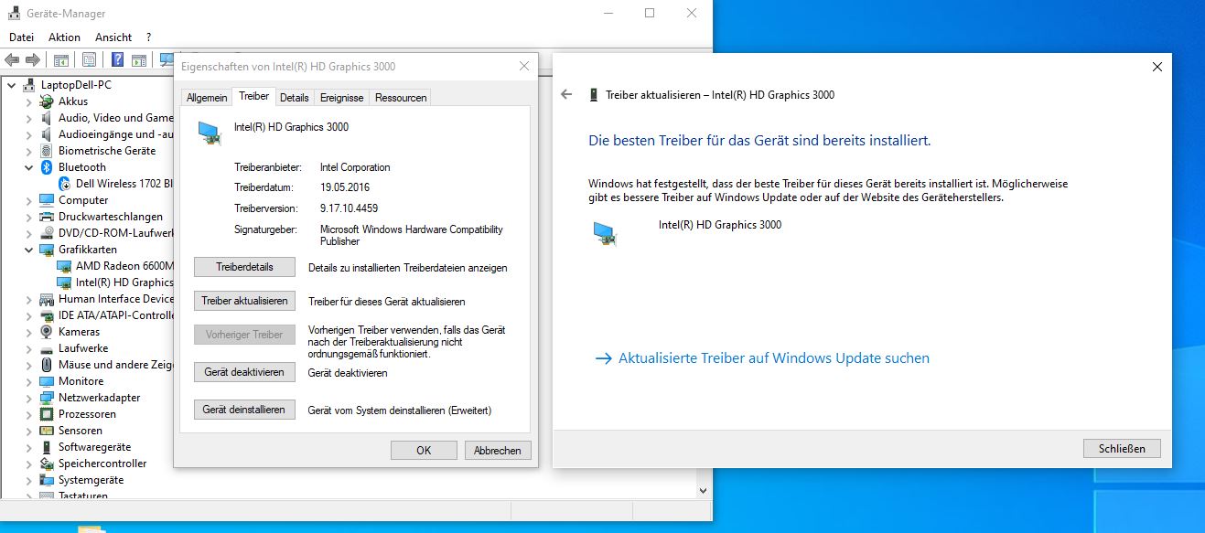Select the Speichercontroller icon
The width and height of the screenshot is (1205, 533).
click(48, 464)
